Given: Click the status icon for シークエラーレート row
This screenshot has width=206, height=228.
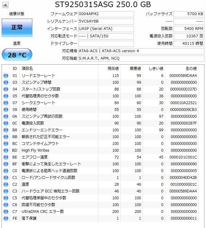Looking at the screenshot, I should [x=6, y=103].
